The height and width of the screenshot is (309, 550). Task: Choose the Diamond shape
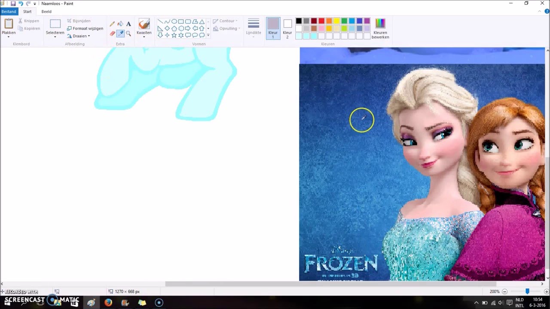pos(167,28)
